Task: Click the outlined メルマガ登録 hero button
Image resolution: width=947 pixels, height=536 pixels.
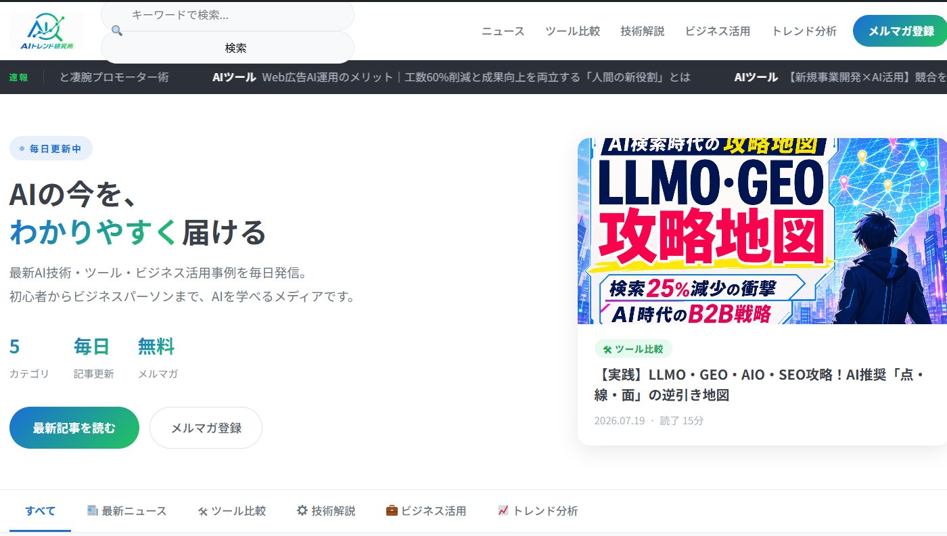Action: (x=206, y=428)
